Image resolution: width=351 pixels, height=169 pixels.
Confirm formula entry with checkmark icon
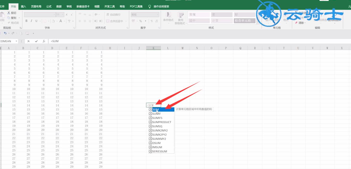click(36, 41)
